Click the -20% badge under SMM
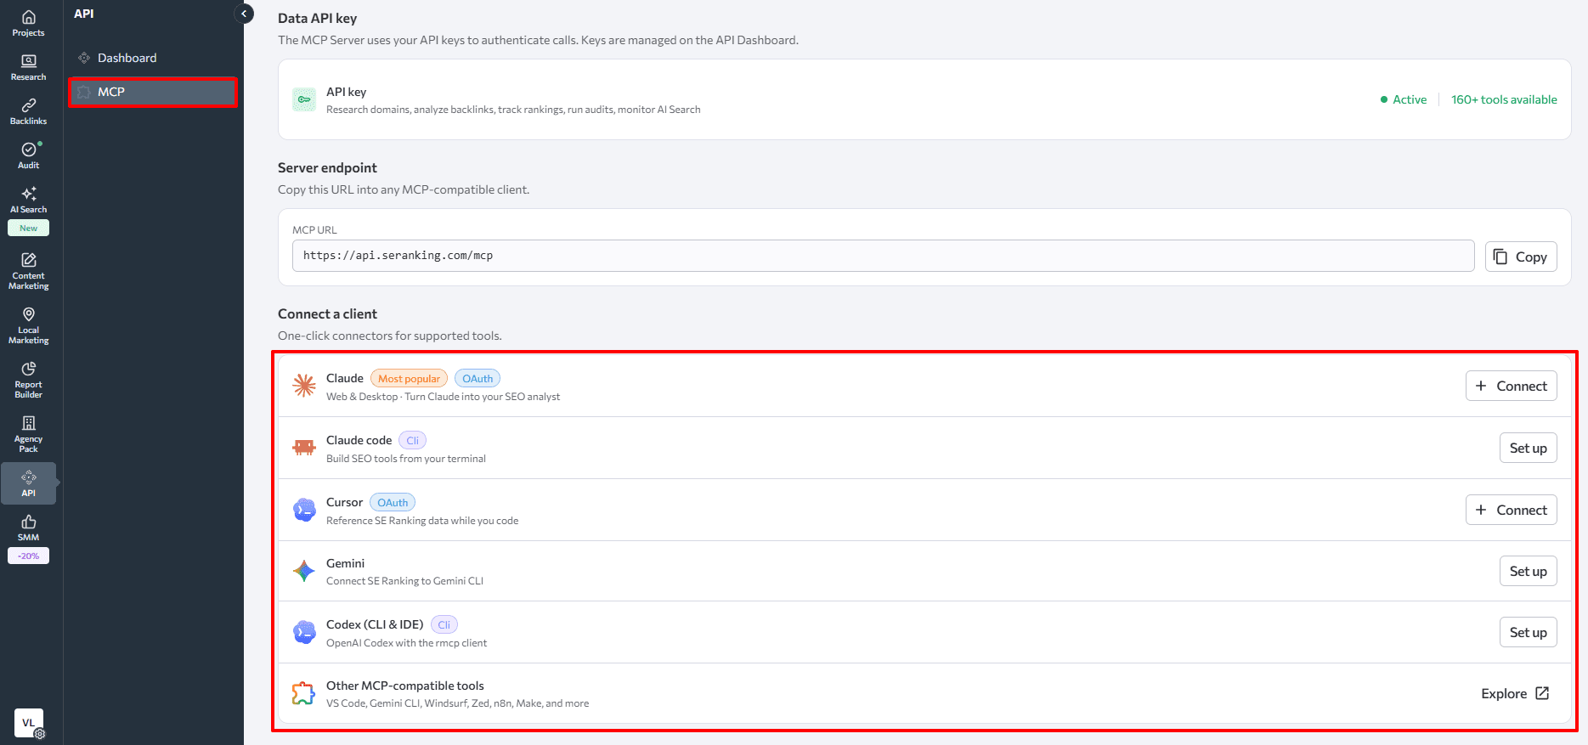 (28, 556)
